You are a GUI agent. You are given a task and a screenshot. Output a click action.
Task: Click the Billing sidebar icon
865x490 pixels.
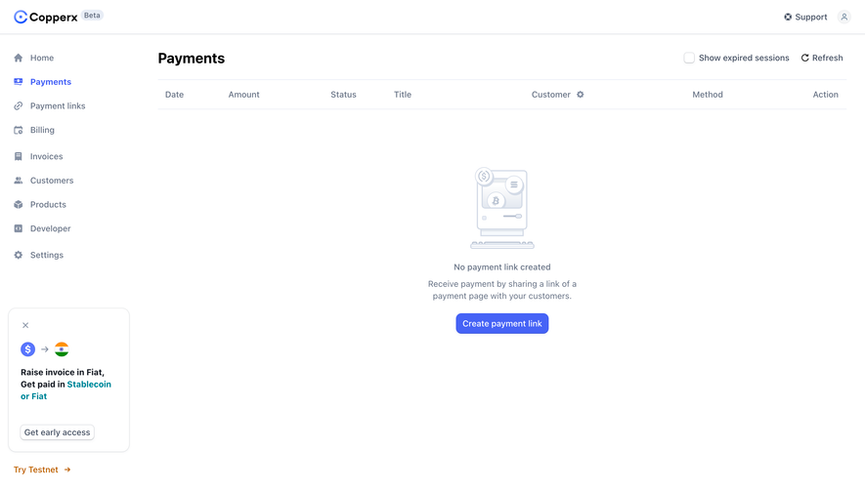coord(19,130)
